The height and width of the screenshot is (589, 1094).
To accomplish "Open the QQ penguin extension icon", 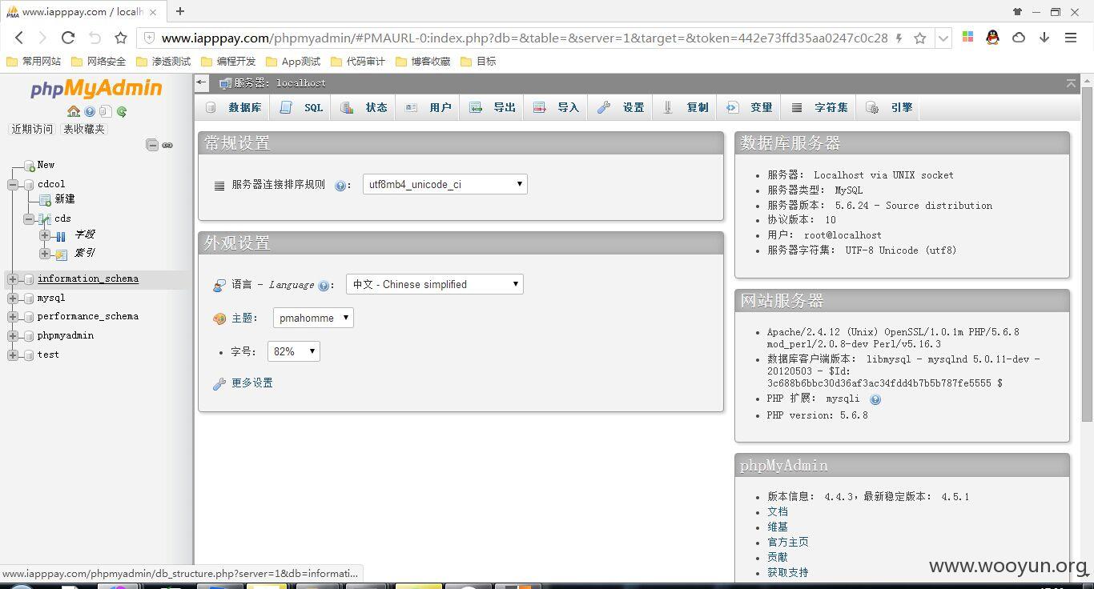I will point(993,38).
